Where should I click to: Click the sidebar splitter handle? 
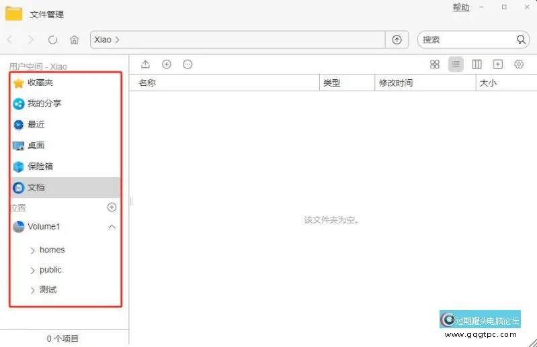[x=131, y=201]
